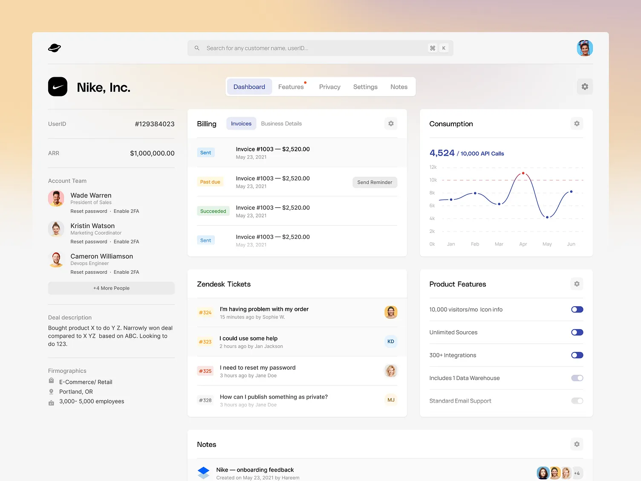Click the red April peak chart point

click(523, 173)
